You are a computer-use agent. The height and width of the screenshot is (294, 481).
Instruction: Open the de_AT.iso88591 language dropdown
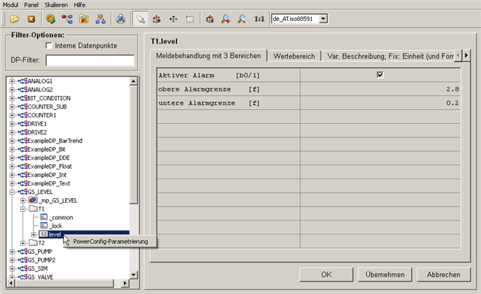[x=323, y=19]
